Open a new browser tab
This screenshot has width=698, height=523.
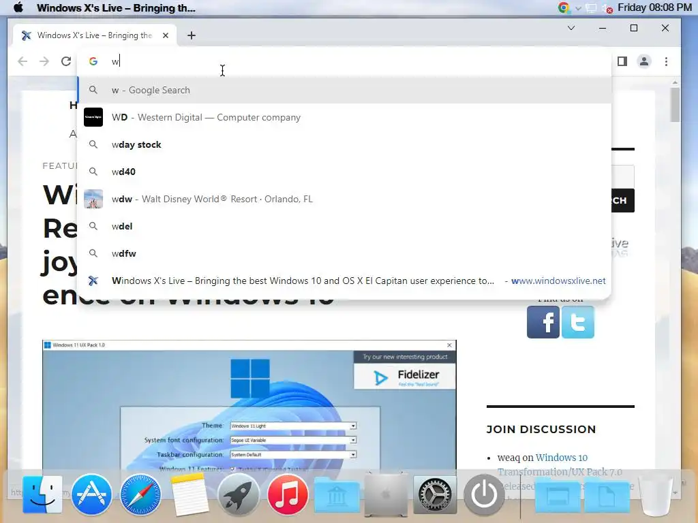(192, 35)
